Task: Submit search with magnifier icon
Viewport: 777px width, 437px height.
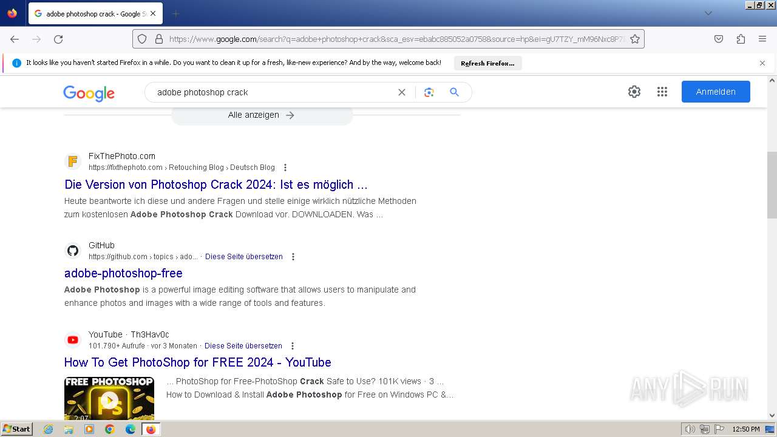Action: 454,92
